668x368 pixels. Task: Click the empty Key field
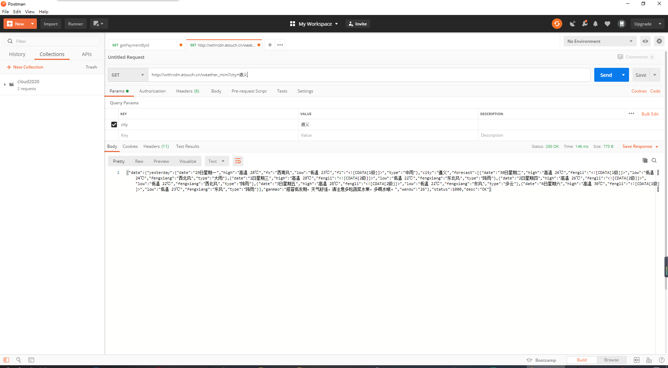(x=208, y=135)
